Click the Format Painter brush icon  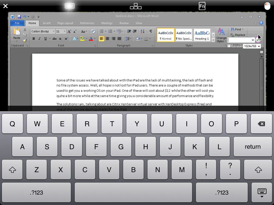(25, 41)
